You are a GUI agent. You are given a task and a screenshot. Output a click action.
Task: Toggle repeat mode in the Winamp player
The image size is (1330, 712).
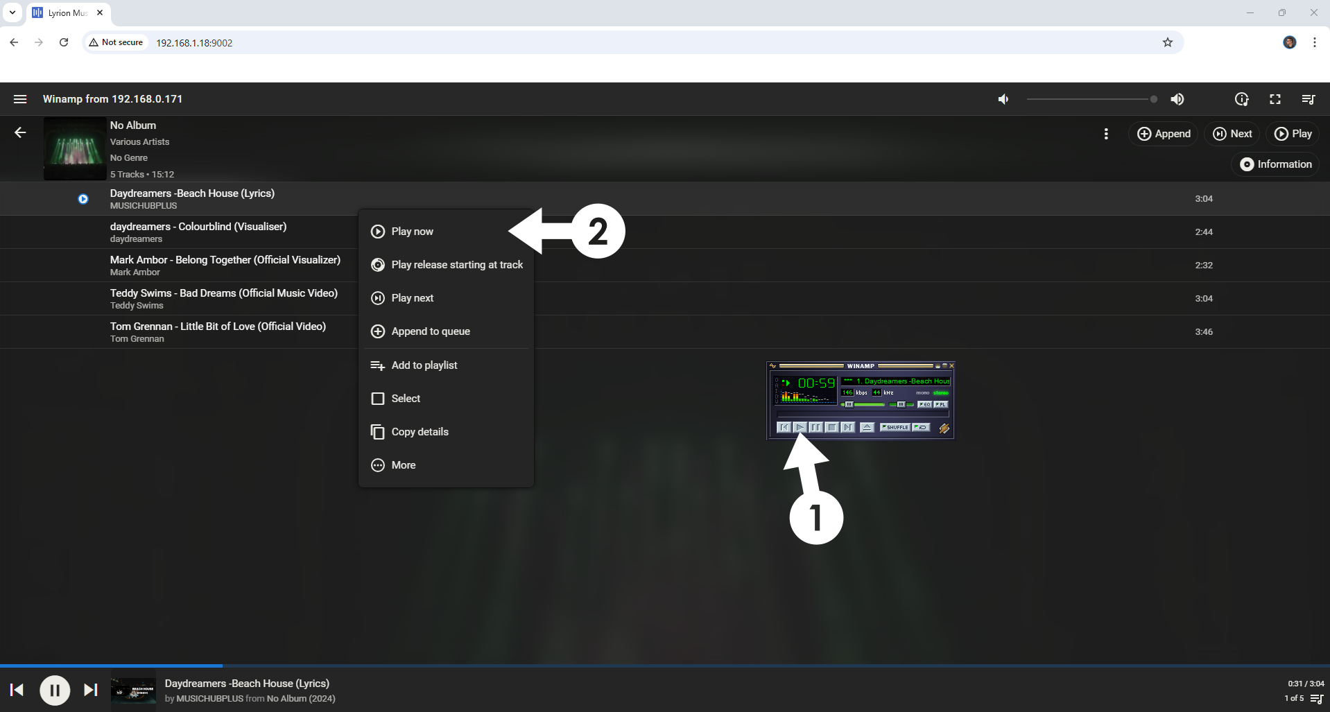click(x=921, y=427)
